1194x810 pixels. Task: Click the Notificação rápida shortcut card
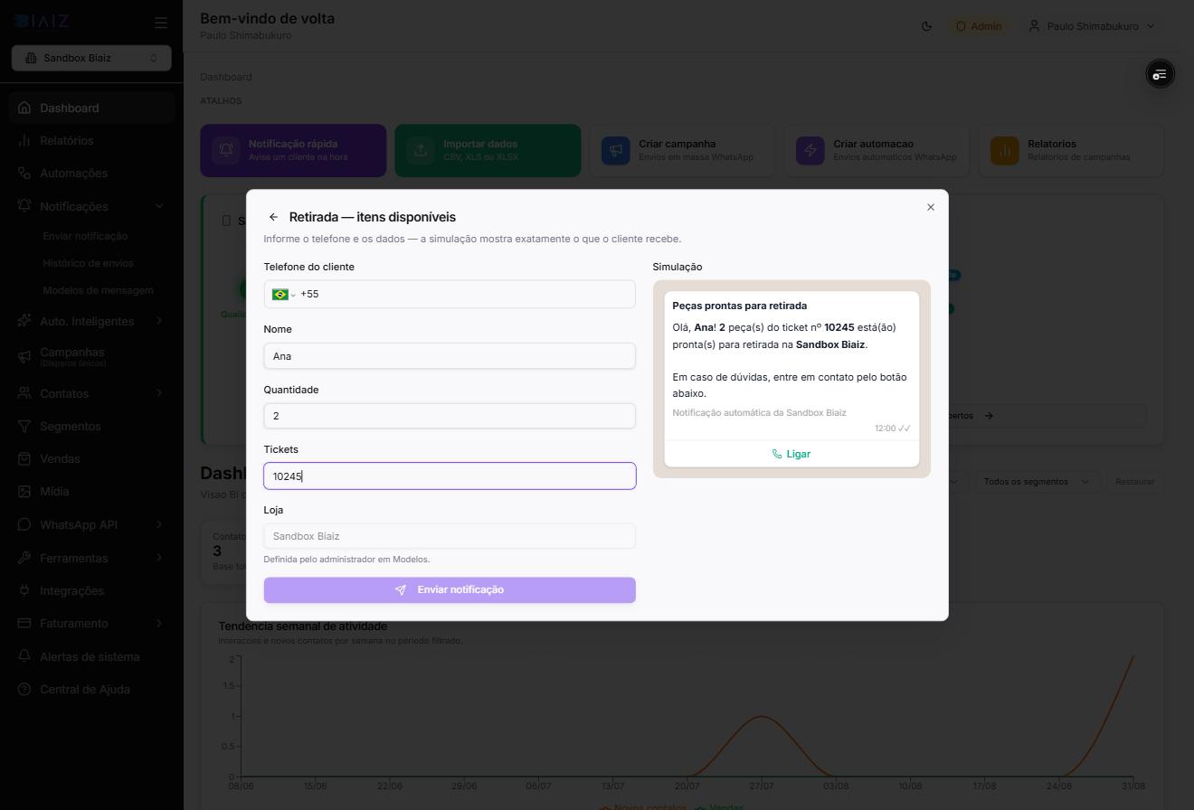(x=293, y=150)
